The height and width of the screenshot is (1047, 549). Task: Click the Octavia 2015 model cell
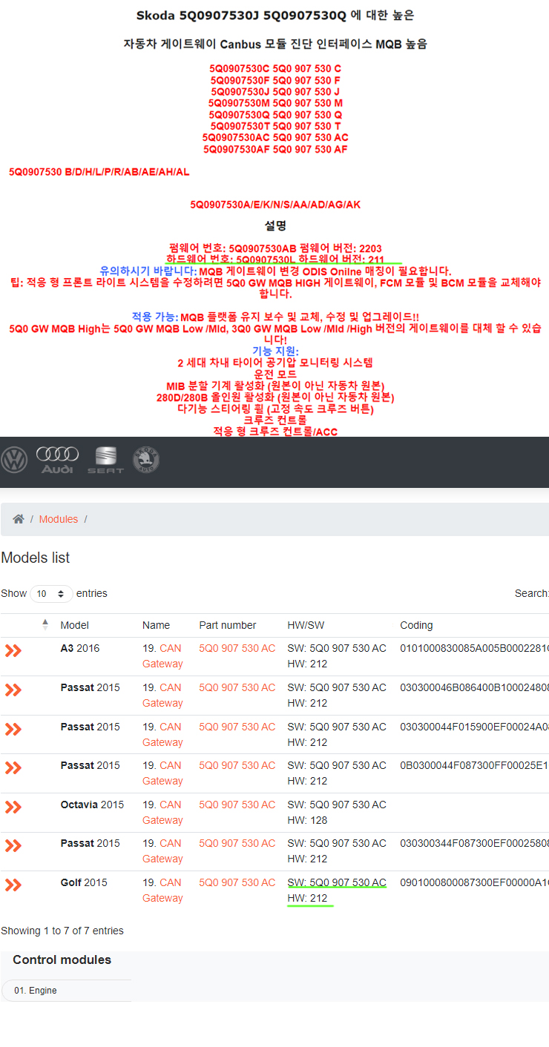tap(92, 805)
